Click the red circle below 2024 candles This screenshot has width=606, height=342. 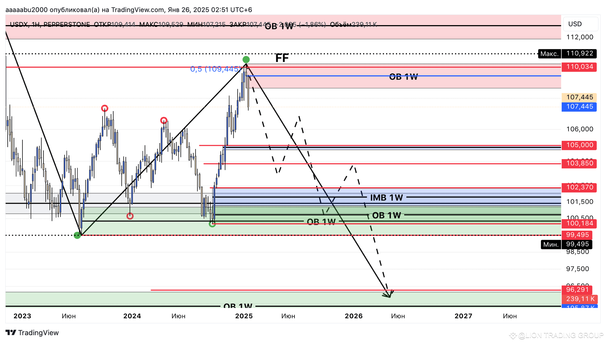130,216
